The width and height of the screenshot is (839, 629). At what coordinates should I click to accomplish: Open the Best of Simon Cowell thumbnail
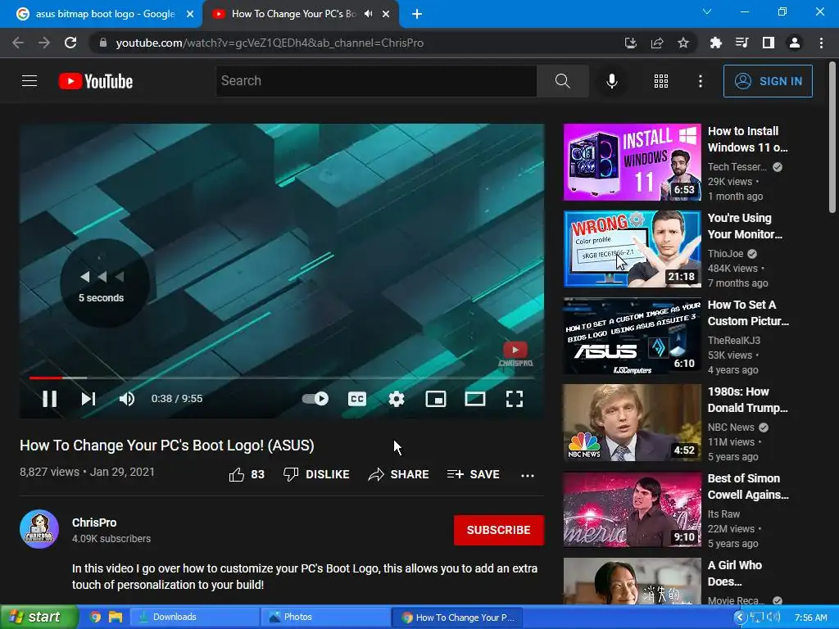(632, 509)
